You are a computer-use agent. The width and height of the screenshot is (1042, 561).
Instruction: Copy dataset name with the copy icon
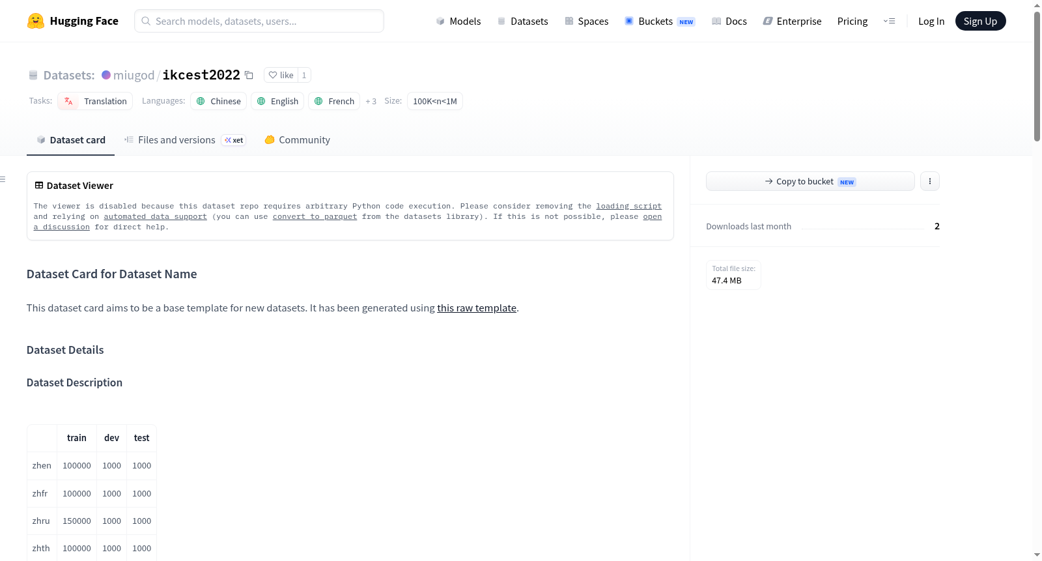[249, 76]
